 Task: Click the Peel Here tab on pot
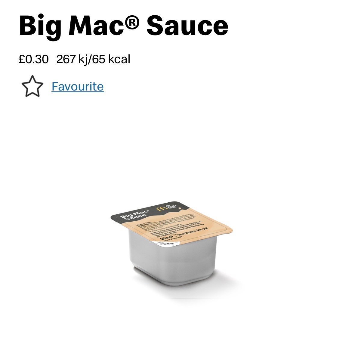point(165,244)
